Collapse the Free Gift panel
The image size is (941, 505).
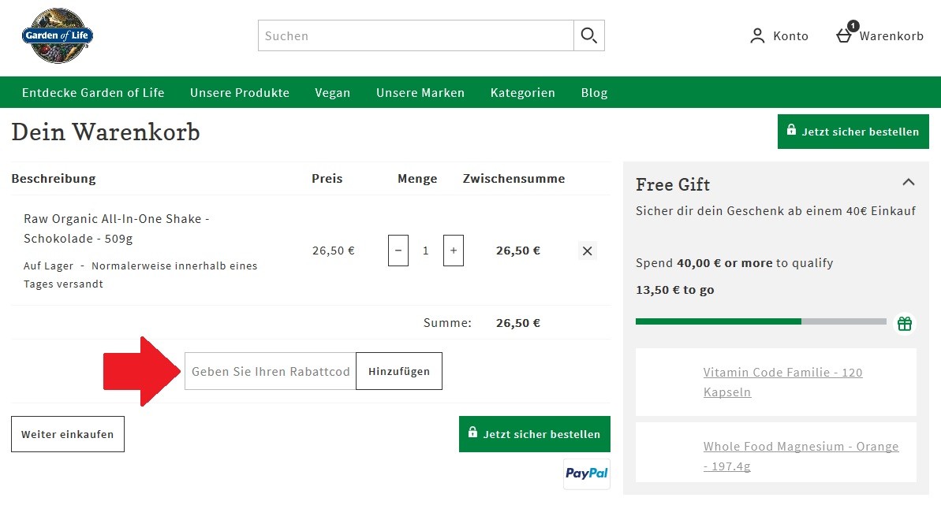(x=909, y=182)
